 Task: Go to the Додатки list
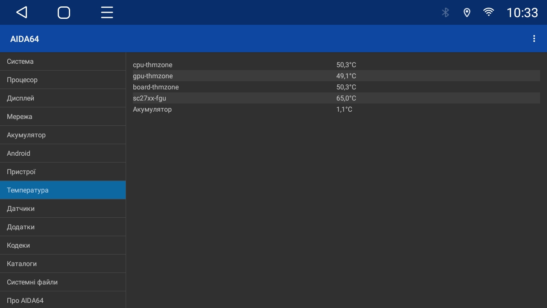pos(63,227)
